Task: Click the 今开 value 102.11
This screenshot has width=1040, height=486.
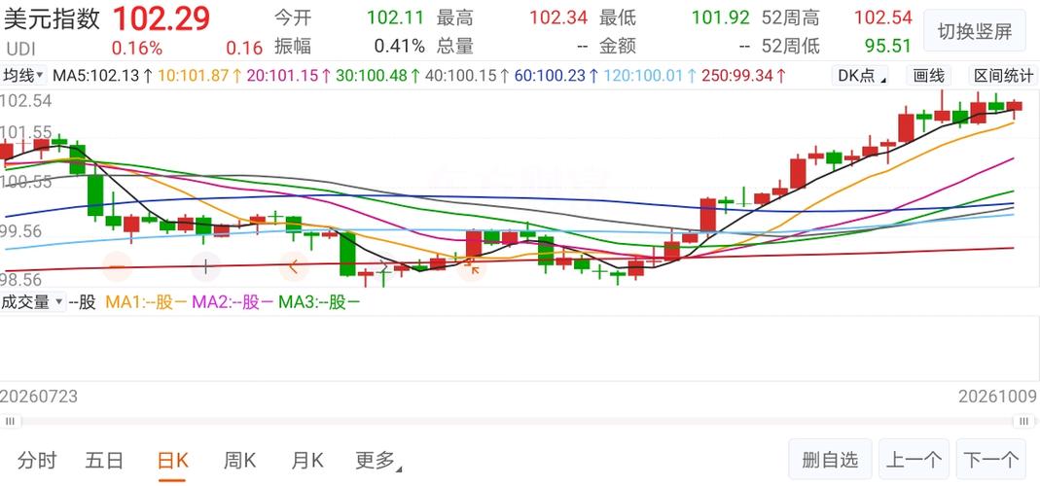Action: click(395, 17)
